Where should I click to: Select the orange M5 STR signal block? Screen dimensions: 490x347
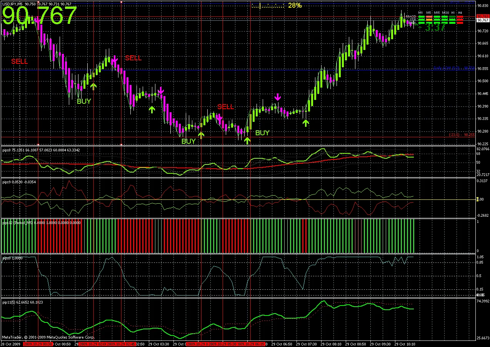coord(429,20)
